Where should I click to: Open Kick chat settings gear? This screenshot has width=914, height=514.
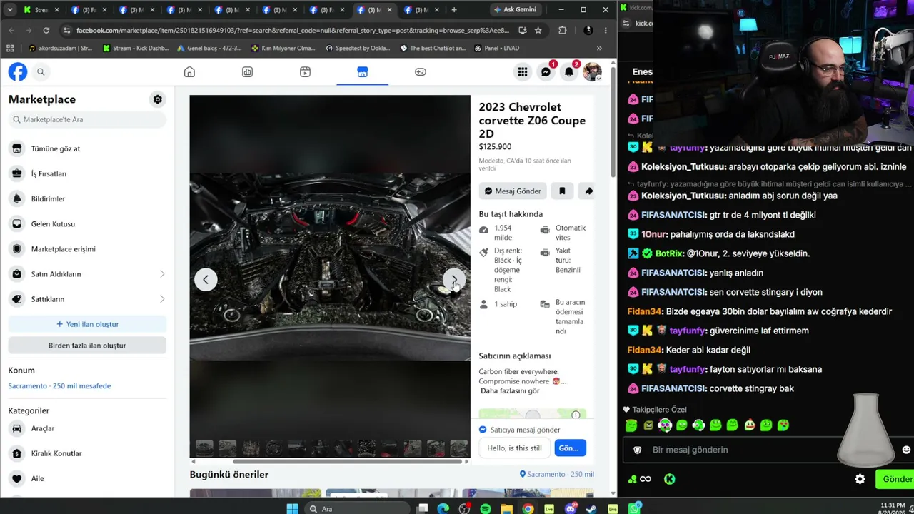860,479
